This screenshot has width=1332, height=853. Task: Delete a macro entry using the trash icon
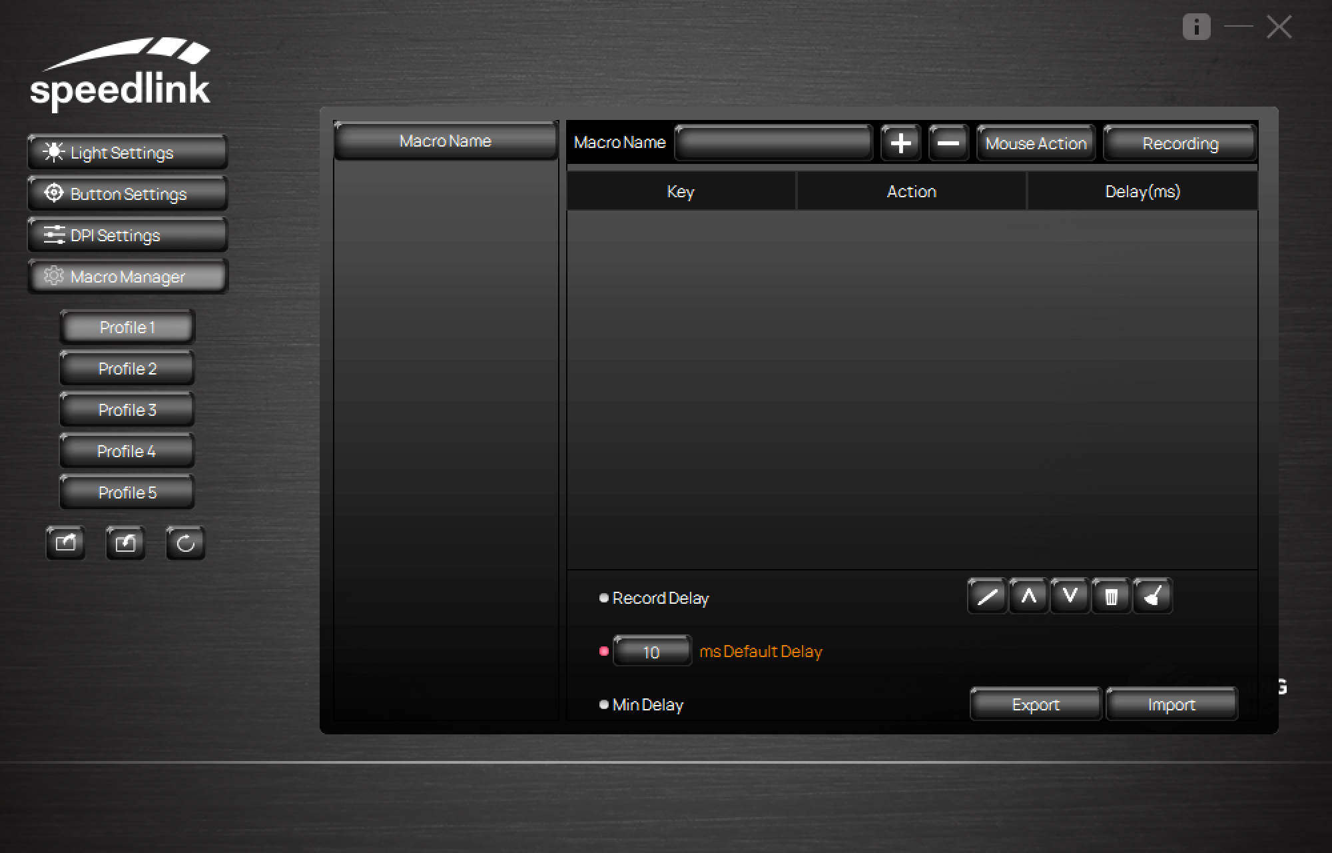tap(1110, 596)
